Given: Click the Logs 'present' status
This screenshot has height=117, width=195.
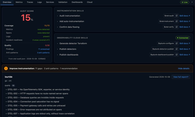Looking at the screenshot, I should click(46, 36).
